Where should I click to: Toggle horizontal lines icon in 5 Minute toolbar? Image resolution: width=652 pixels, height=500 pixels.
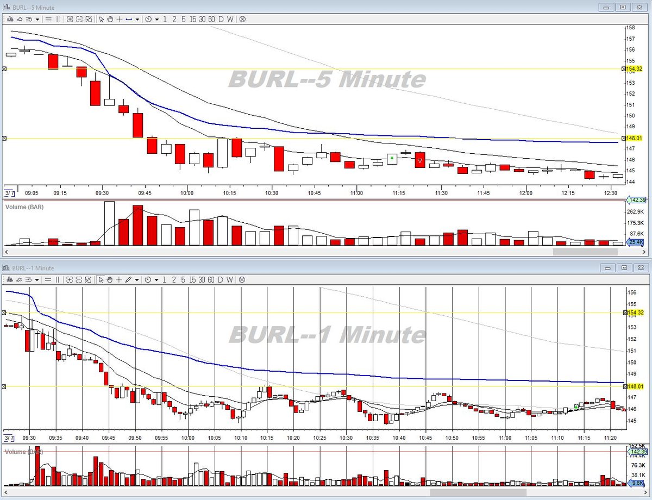(x=48, y=19)
